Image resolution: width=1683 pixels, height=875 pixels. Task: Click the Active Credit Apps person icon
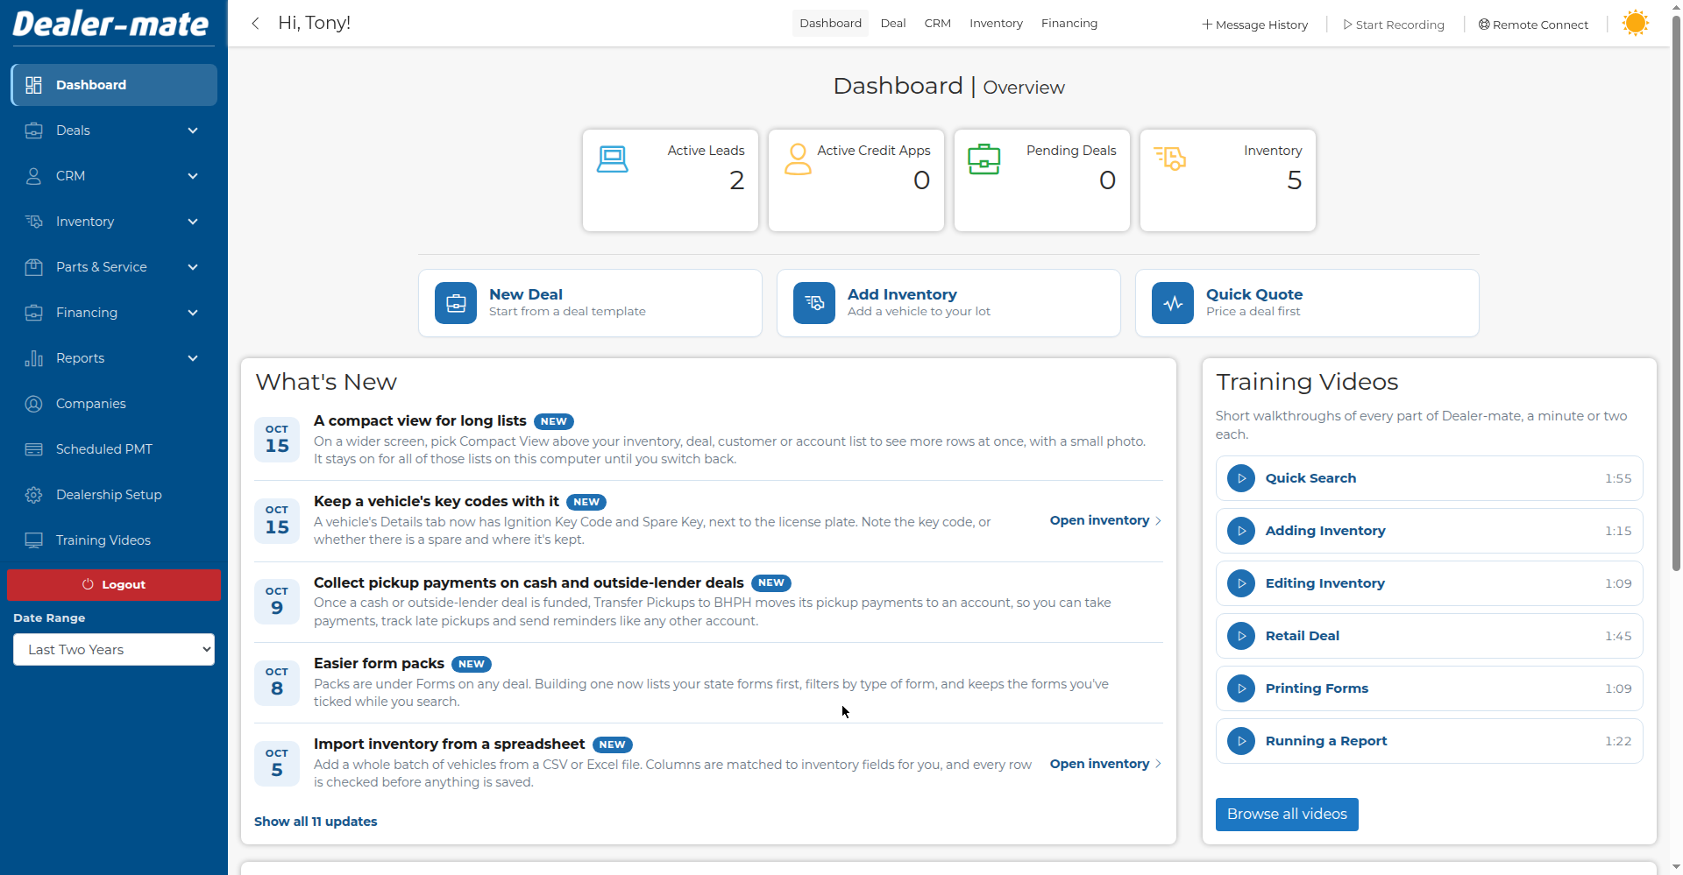coord(798,159)
